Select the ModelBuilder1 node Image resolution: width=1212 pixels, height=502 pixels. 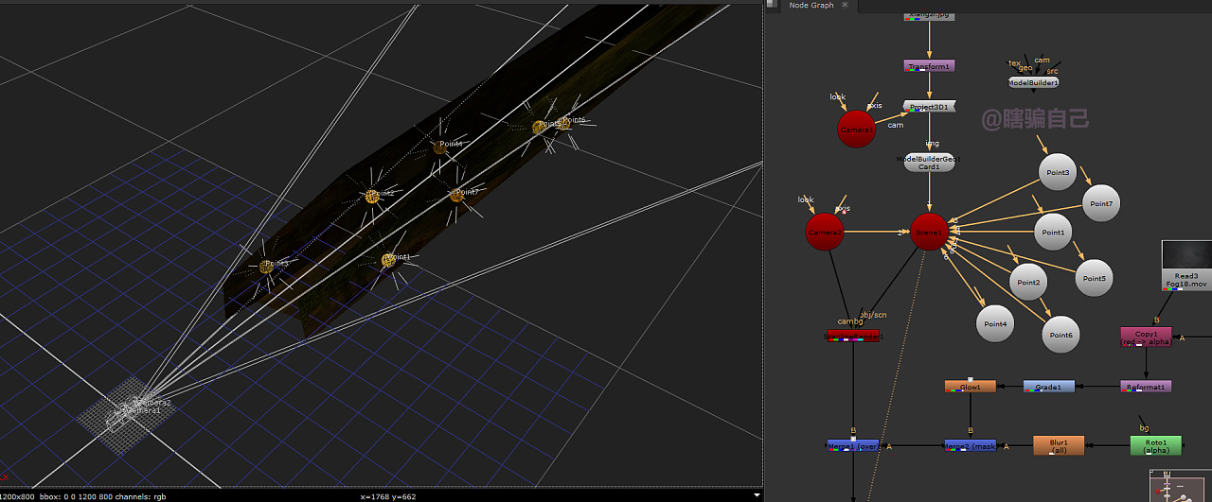1033,82
